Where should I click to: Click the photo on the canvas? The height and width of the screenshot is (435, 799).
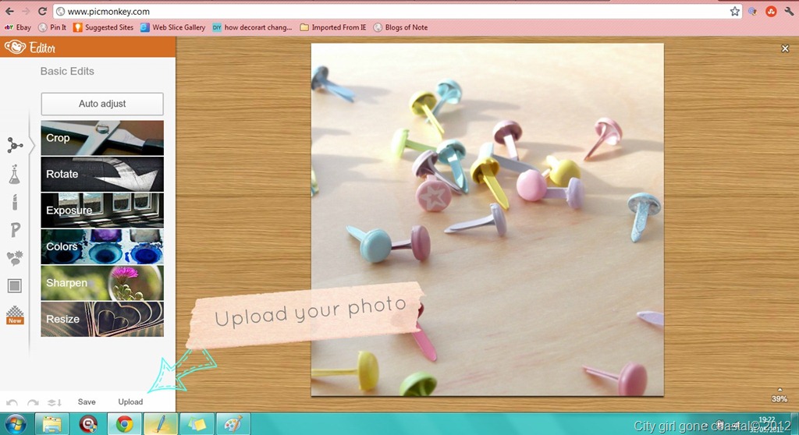tap(488, 220)
